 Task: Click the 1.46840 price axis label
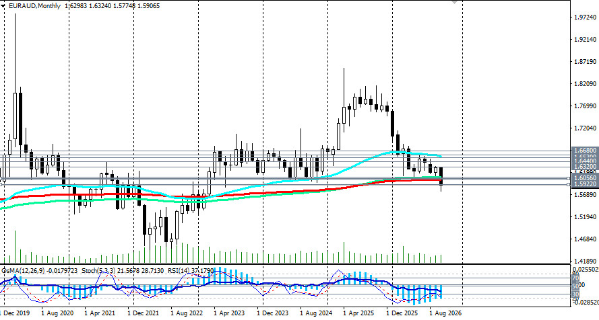point(585,239)
